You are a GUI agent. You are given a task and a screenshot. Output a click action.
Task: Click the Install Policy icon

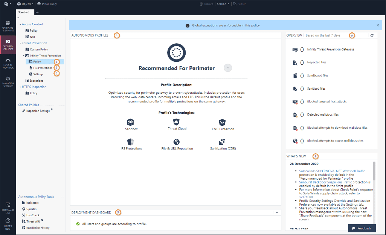pyautogui.click(x=39, y=4)
